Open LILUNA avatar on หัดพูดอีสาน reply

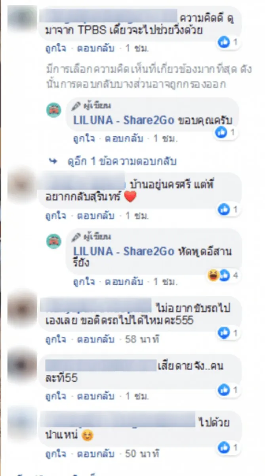tap(53, 241)
